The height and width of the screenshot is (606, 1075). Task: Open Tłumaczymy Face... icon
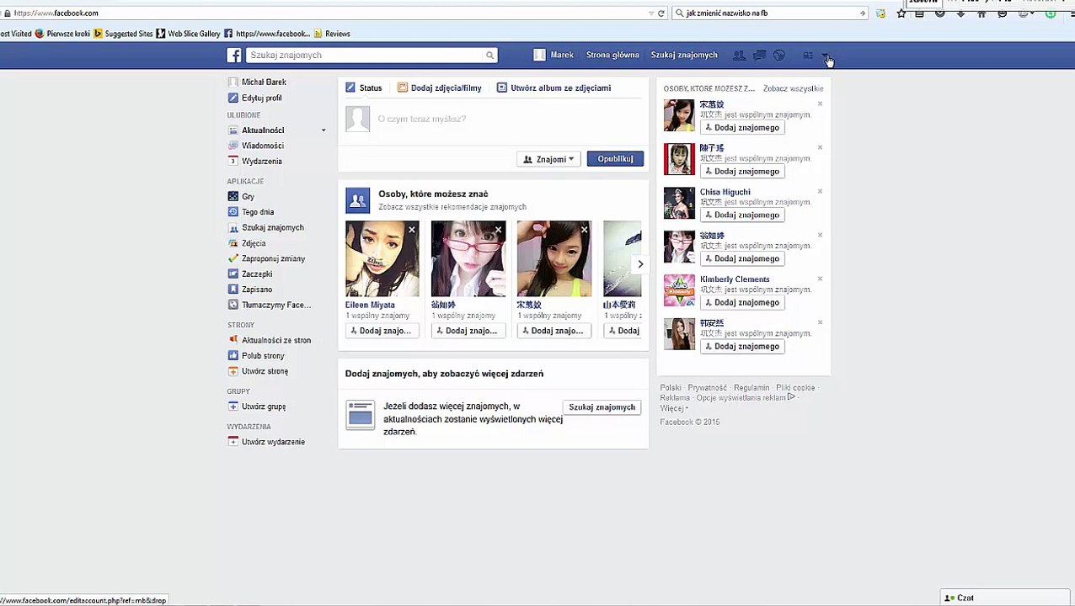click(233, 305)
